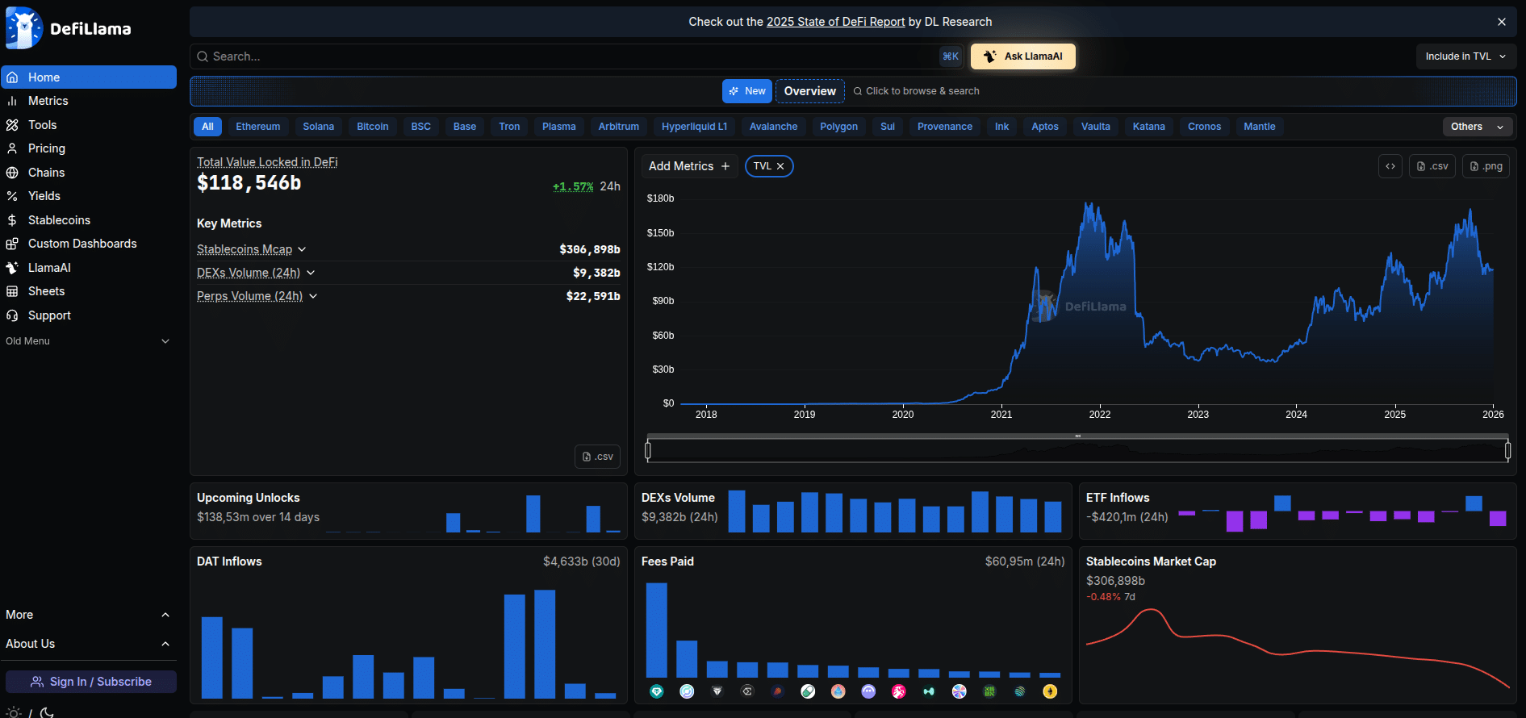
Task: Click the DefiLlama logo icon
Action: [x=24, y=28]
